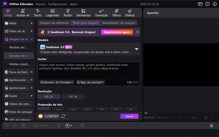
Task: Select HD 2K resolution
Action: [49, 97]
